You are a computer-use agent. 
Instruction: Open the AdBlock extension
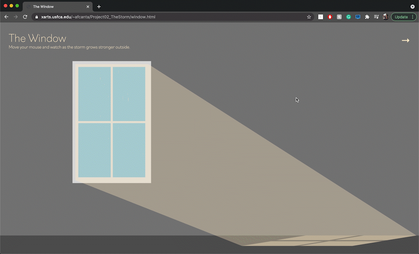(x=330, y=17)
